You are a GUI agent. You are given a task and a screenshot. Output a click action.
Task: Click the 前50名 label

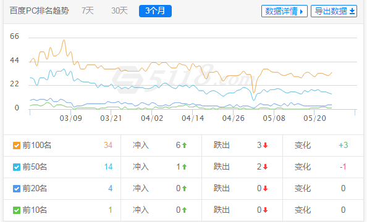(35, 167)
